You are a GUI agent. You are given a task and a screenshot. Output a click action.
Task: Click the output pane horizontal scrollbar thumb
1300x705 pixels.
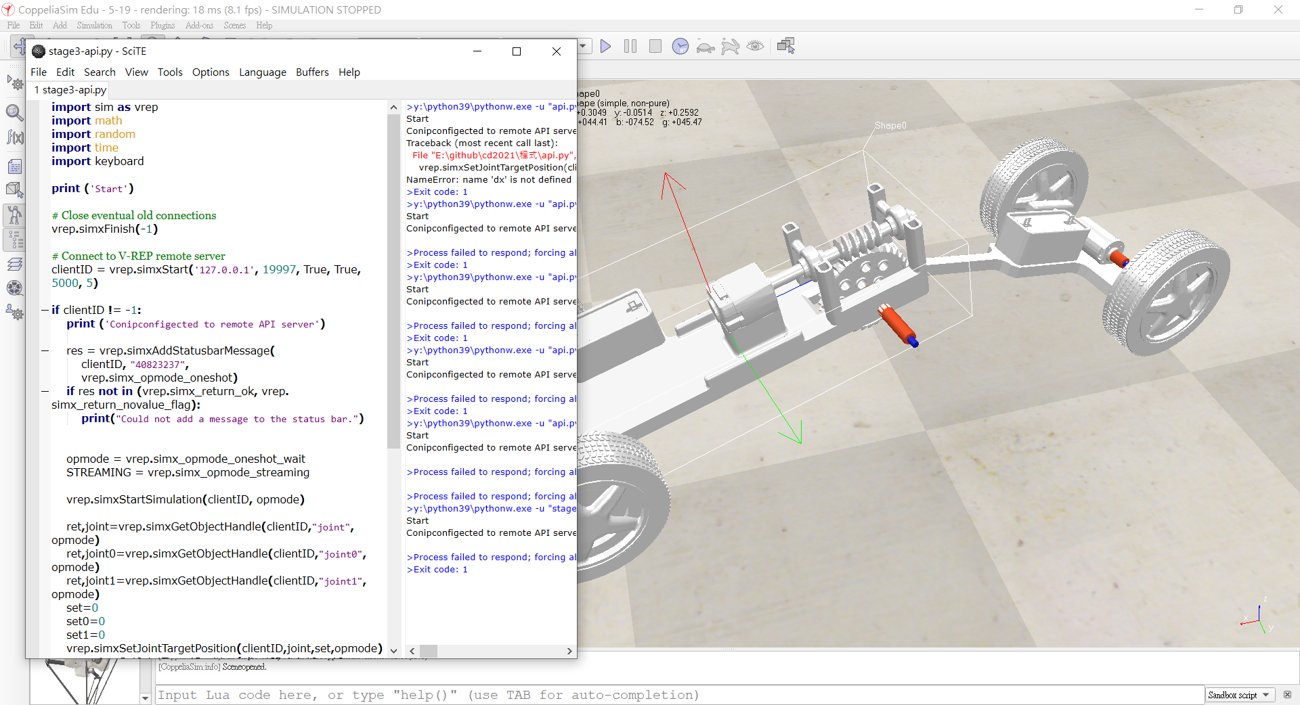coord(429,651)
